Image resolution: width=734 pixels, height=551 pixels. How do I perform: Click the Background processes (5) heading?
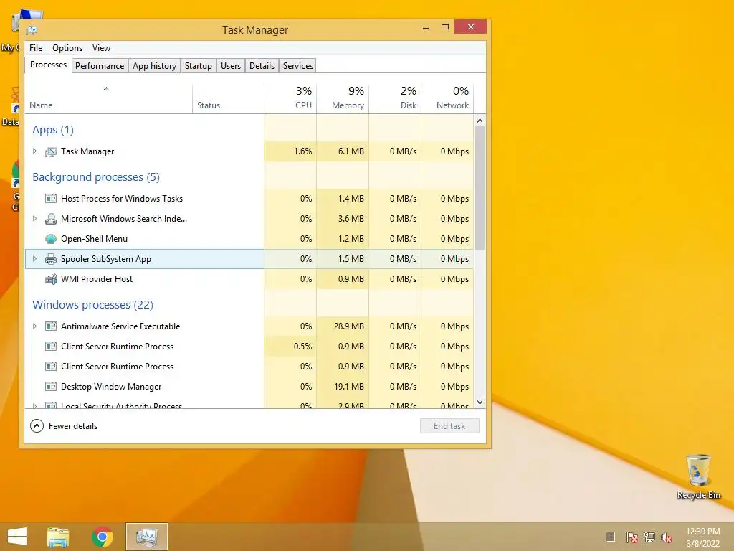tap(96, 177)
